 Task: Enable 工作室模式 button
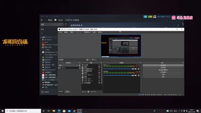(163, 72)
